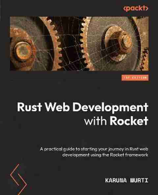
Task: Click the divider line beside edition badge
Action: 66,80
